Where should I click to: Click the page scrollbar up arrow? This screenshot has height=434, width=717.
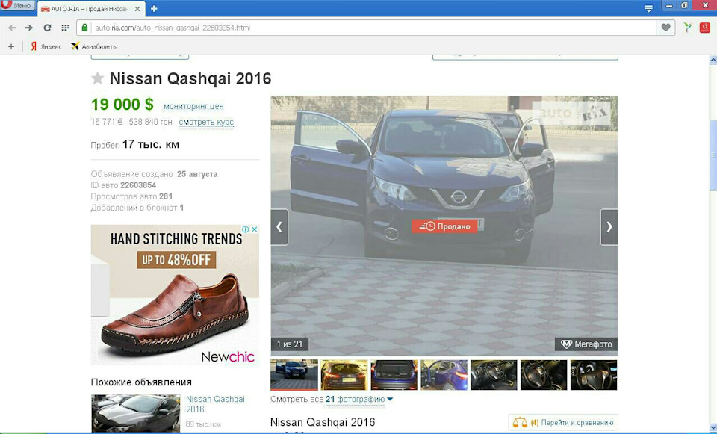click(713, 60)
